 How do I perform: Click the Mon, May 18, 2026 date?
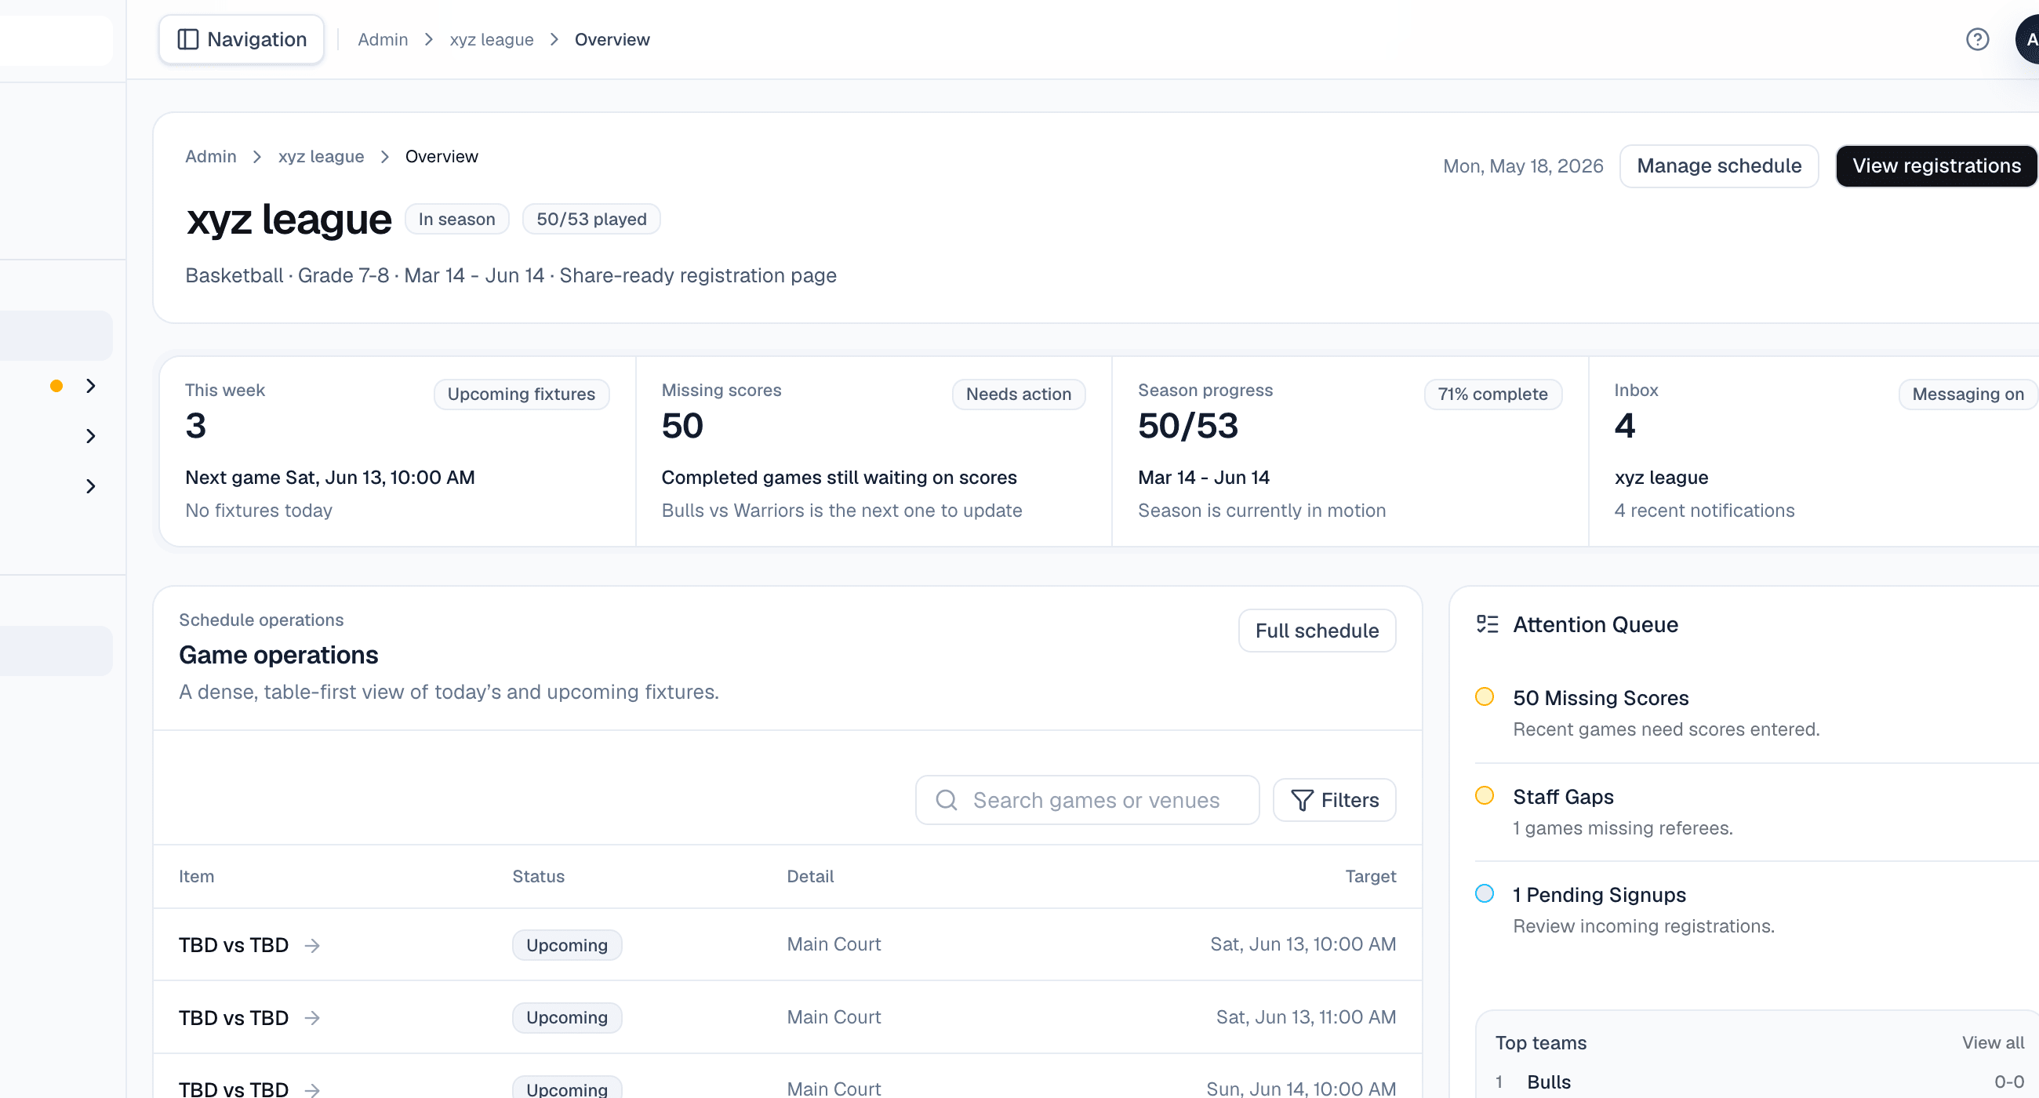[1523, 166]
